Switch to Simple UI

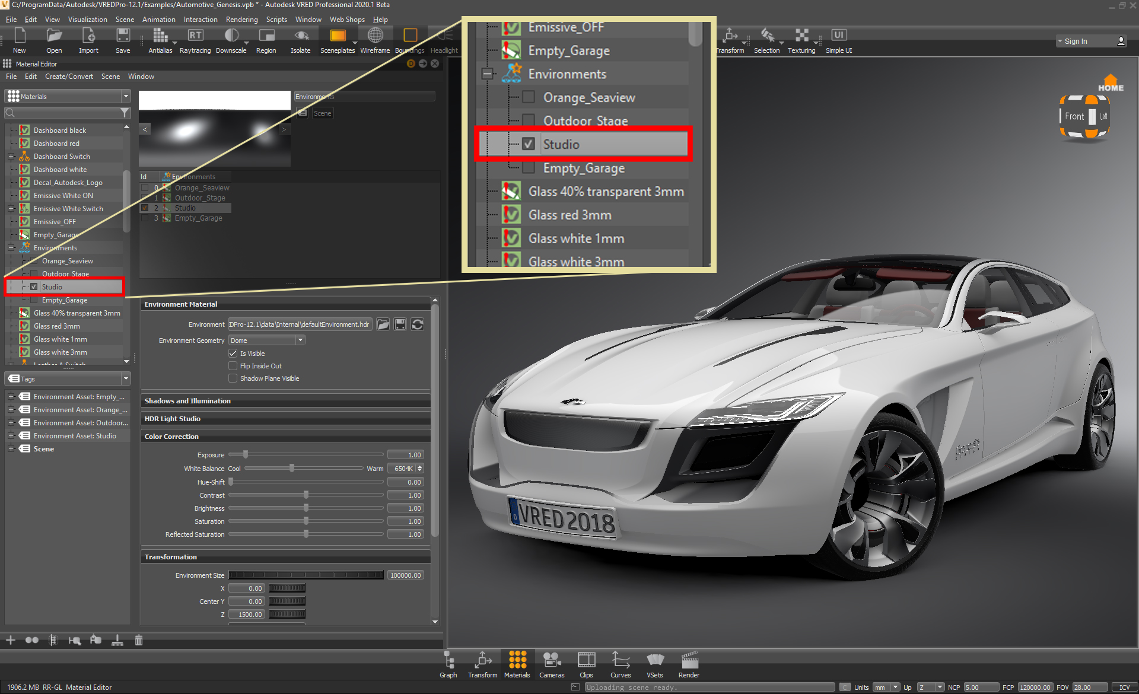point(839,40)
